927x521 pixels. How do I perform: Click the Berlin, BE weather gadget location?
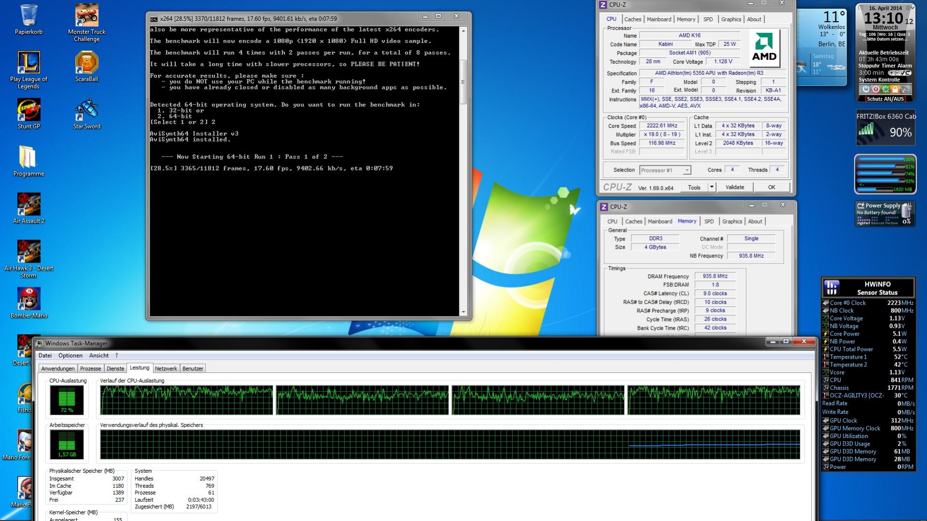tap(832, 44)
